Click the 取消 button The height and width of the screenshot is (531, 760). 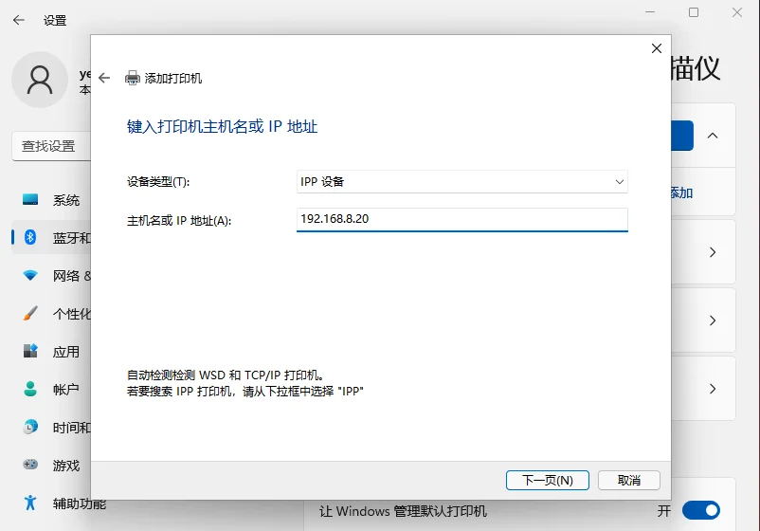click(x=628, y=480)
